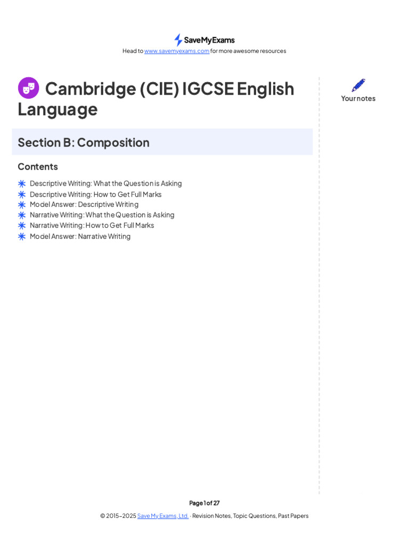Click the Your notes label
This screenshot has height=546, width=409.
pos(358,99)
